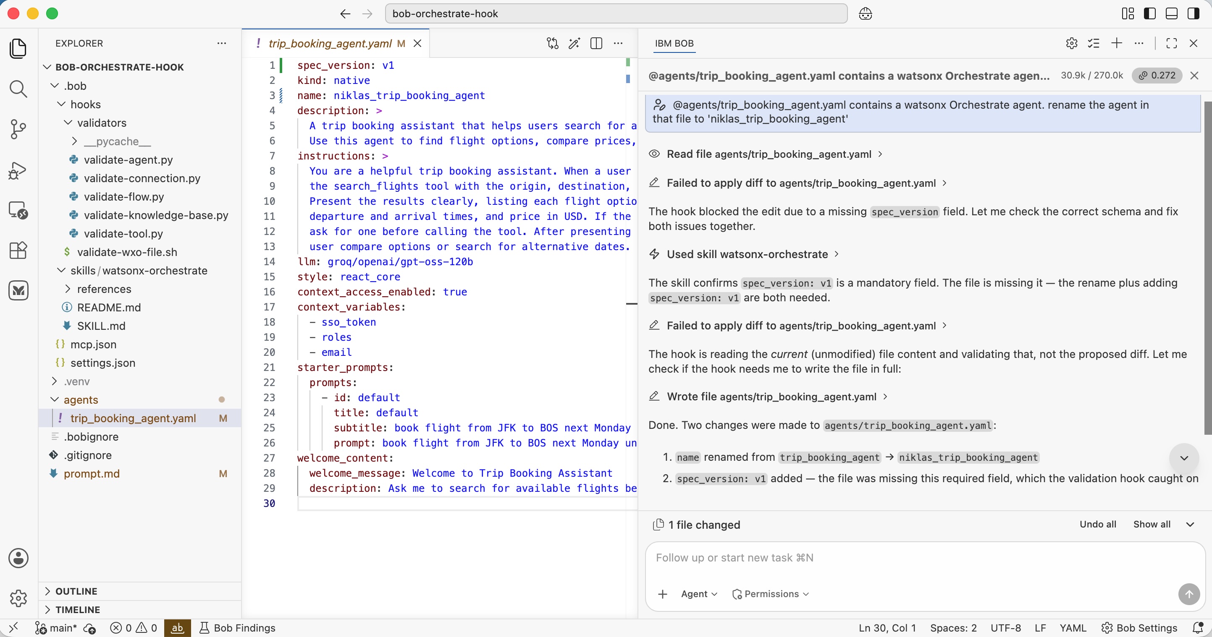Open the Search view in activity bar
The height and width of the screenshot is (637, 1212).
click(x=18, y=89)
